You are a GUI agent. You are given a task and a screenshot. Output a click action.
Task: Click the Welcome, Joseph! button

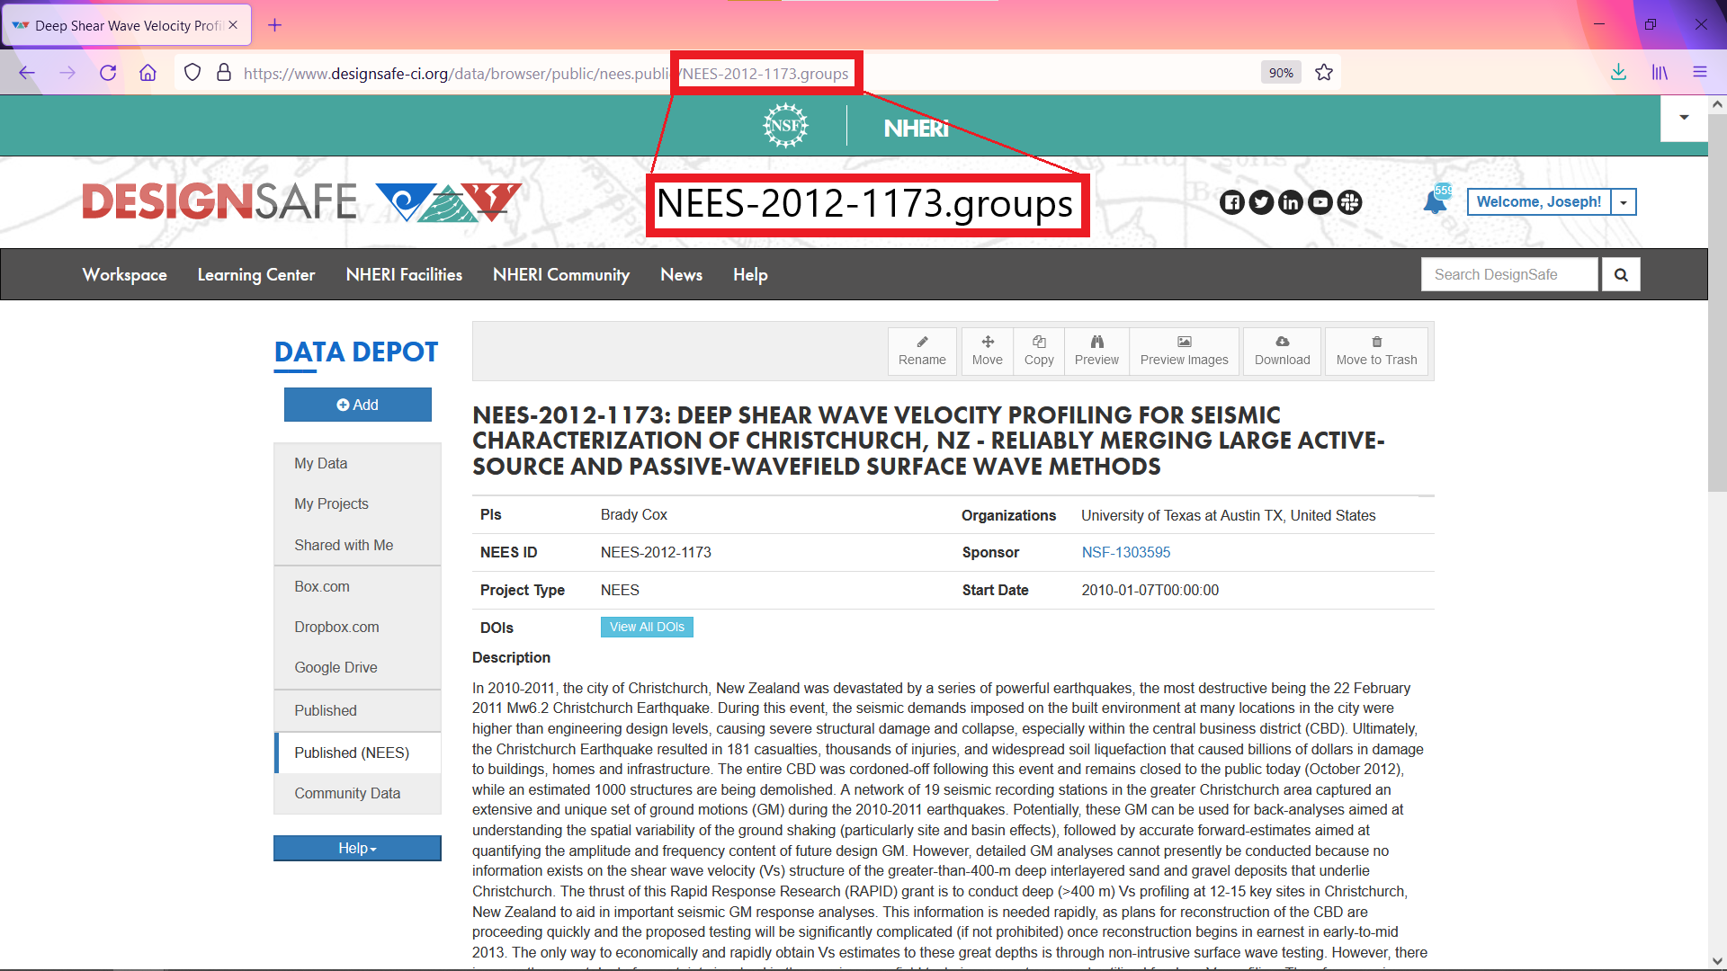[1538, 202]
